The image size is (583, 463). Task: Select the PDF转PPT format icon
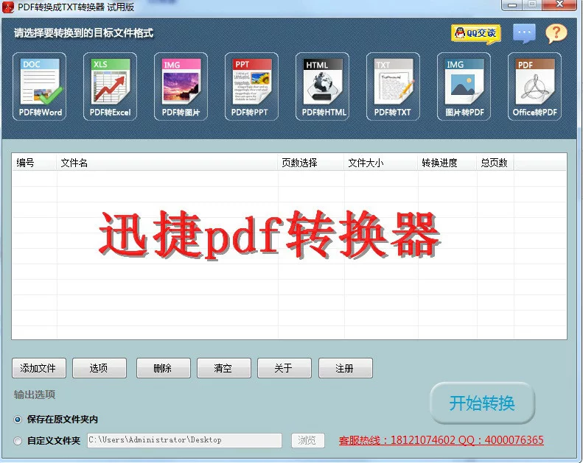(x=252, y=87)
